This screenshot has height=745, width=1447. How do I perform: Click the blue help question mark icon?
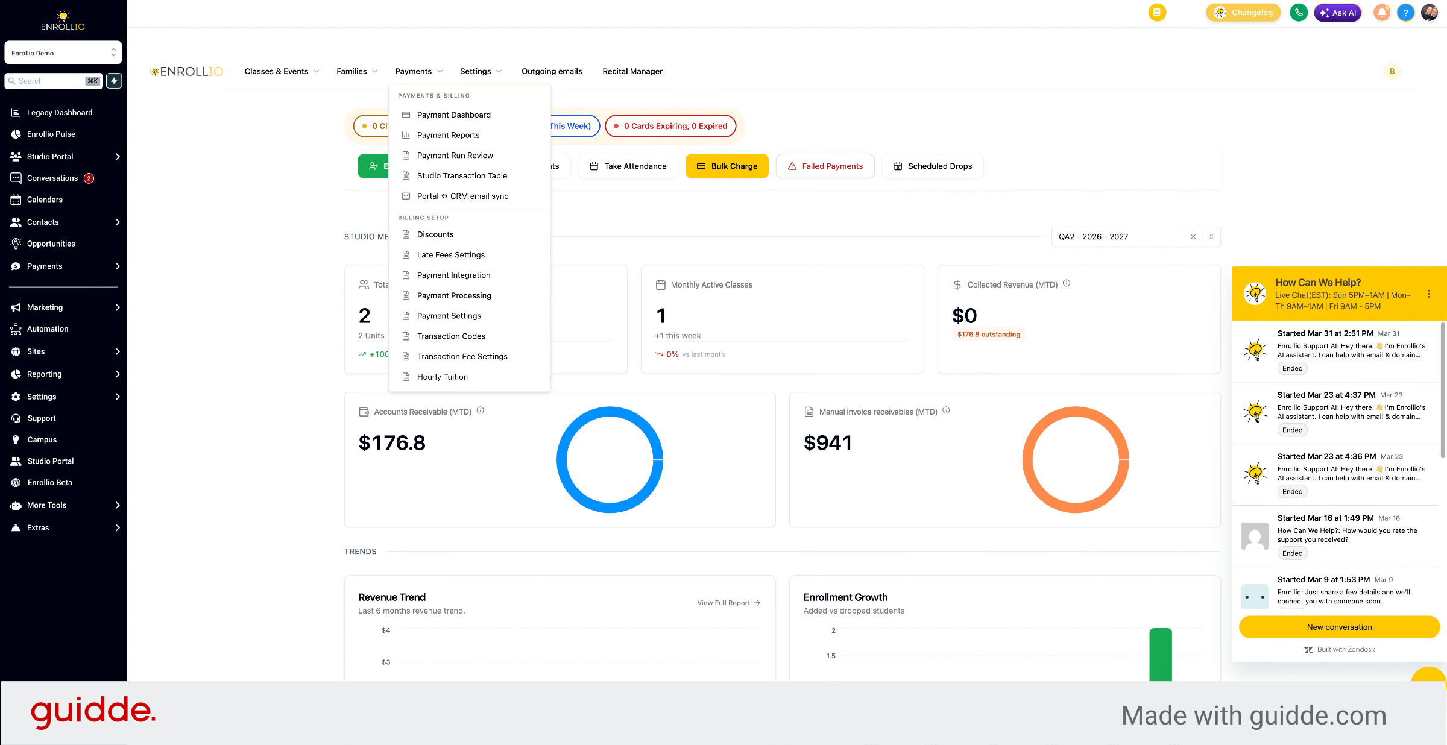[x=1405, y=13]
